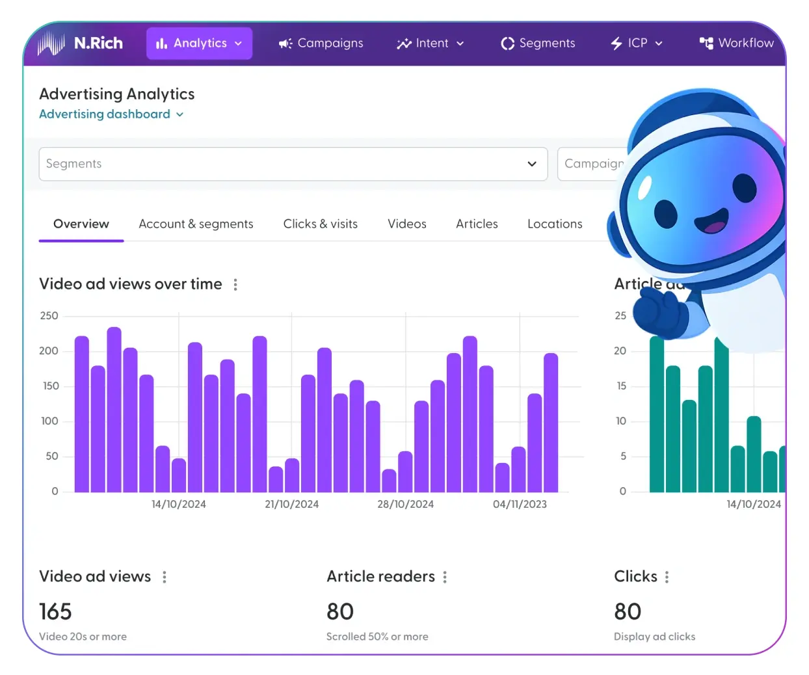Expand the Intent dropdown chevron
809x675 pixels.
(x=460, y=44)
